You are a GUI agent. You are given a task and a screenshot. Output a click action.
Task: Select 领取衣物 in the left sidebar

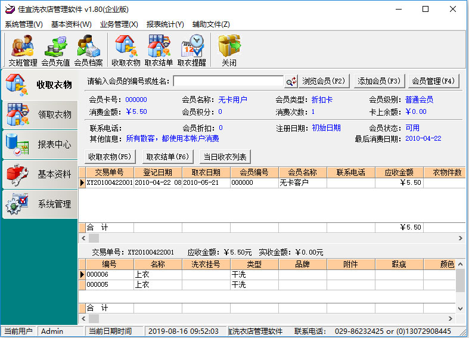pos(39,115)
